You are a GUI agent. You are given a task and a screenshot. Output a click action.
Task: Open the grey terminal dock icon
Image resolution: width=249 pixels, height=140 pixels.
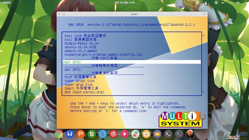click(x=168, y=134)
